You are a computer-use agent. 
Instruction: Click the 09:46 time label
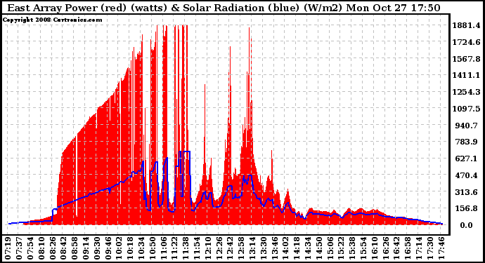(108, 248)
